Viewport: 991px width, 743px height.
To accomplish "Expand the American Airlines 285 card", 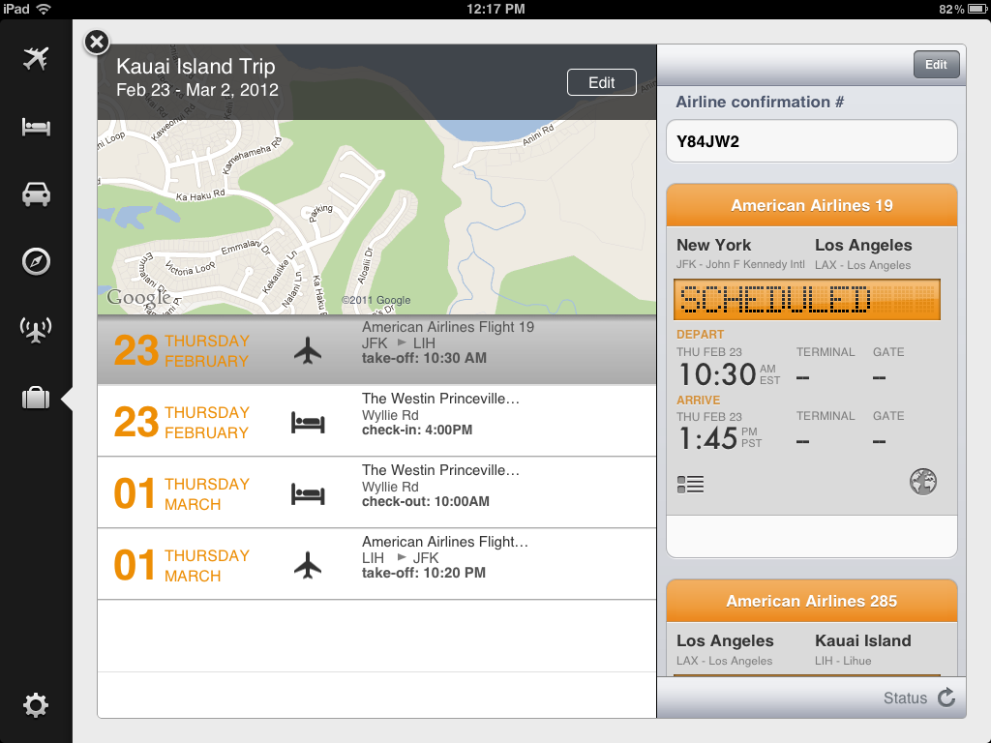I will (x=812, y=601).
